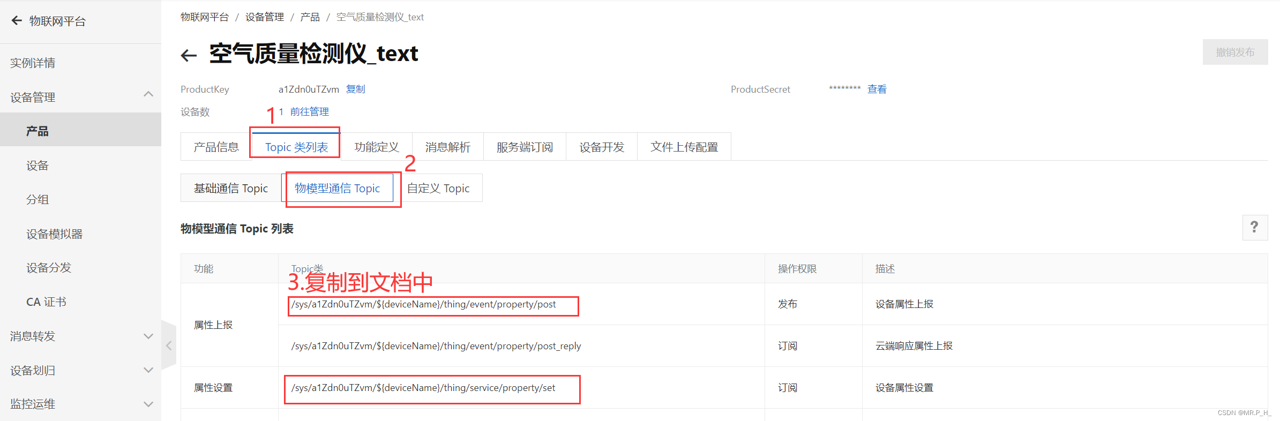This screenshot has height=421, width=1280.
Task: Switch to the 文件上传配置 tab
Action: coord(684,147)
